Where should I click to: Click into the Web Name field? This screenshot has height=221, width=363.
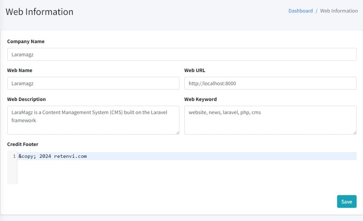click(93, 83)
